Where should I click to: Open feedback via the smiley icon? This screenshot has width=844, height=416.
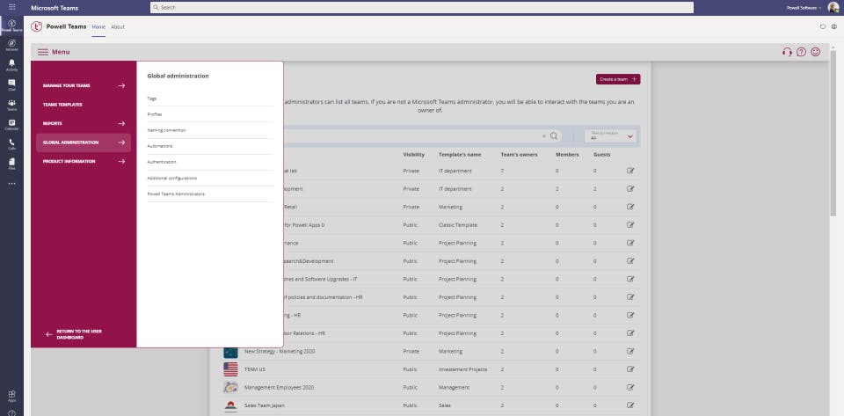(x=816, y=52)
